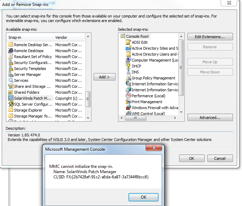Viewport: 242px width, 206px height.
Task: Click the second Internet Information Services icon
Action: point(128,90)
